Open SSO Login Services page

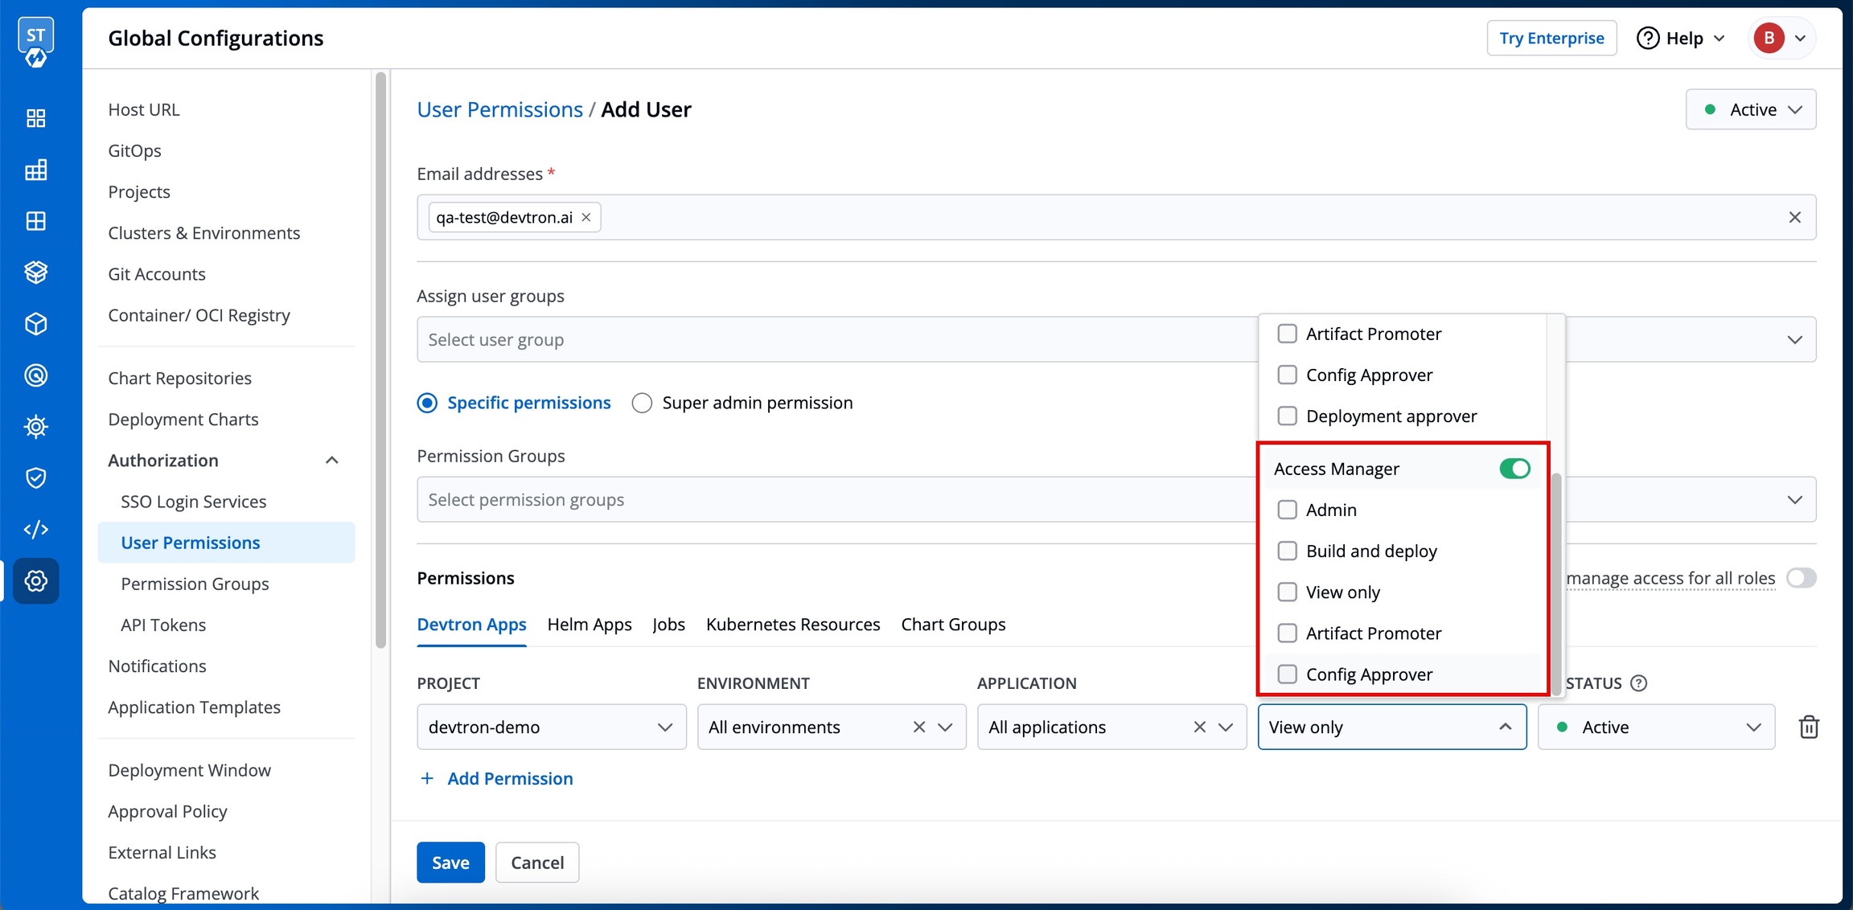tap(193, 502)
